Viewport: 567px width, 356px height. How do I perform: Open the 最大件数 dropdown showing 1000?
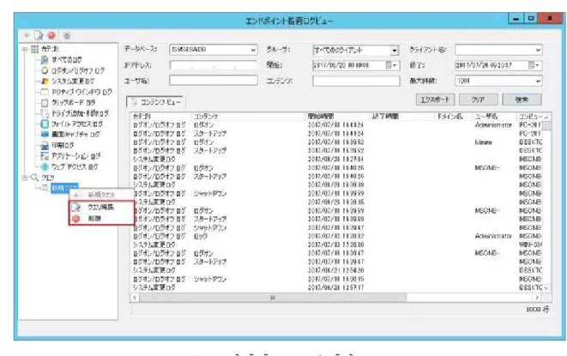click(538, 81)
